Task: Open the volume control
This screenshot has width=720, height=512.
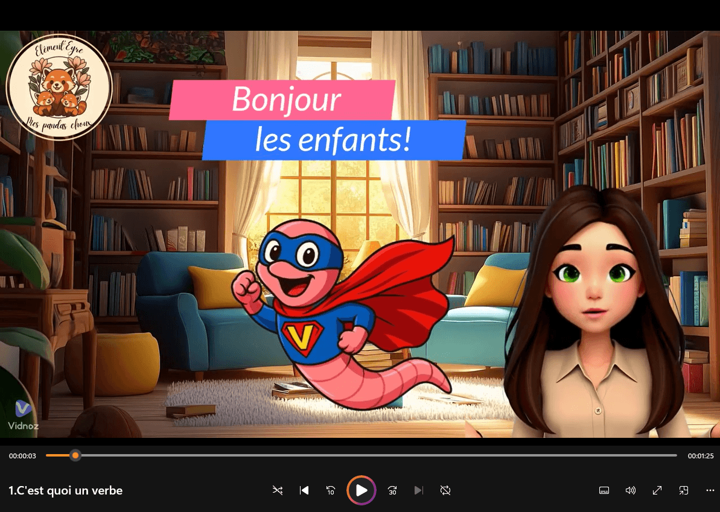Action: (x=631, y=490)
